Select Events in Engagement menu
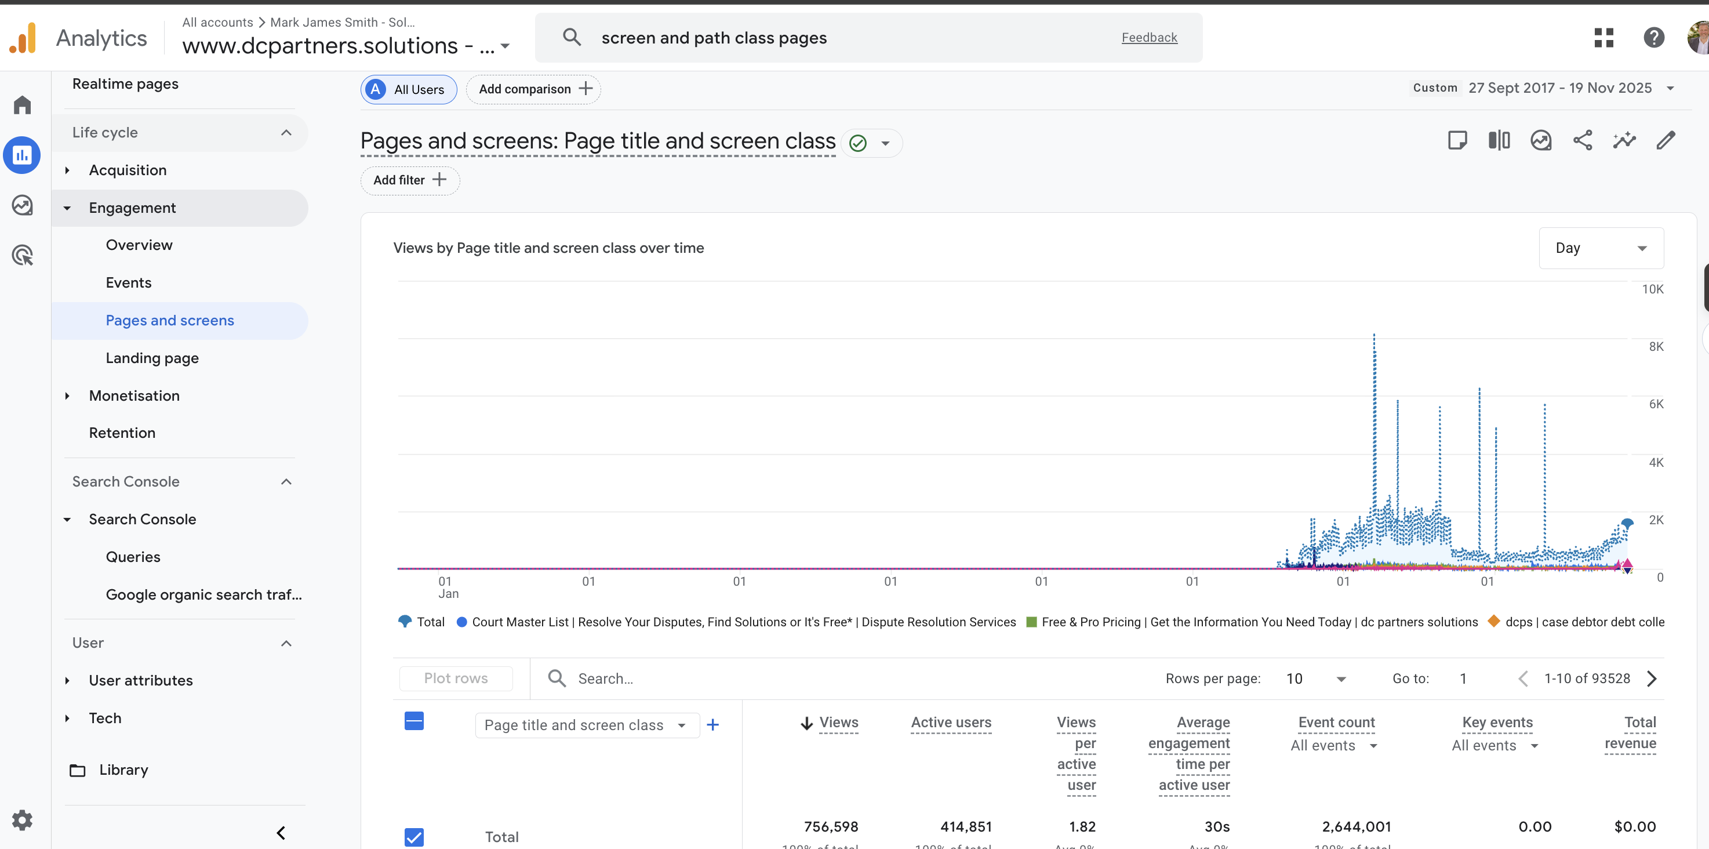The image size is (1709, 849). tap(128, 283)
